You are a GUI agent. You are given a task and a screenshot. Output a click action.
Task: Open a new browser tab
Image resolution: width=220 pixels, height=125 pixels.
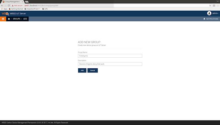[x=27, y=2]
